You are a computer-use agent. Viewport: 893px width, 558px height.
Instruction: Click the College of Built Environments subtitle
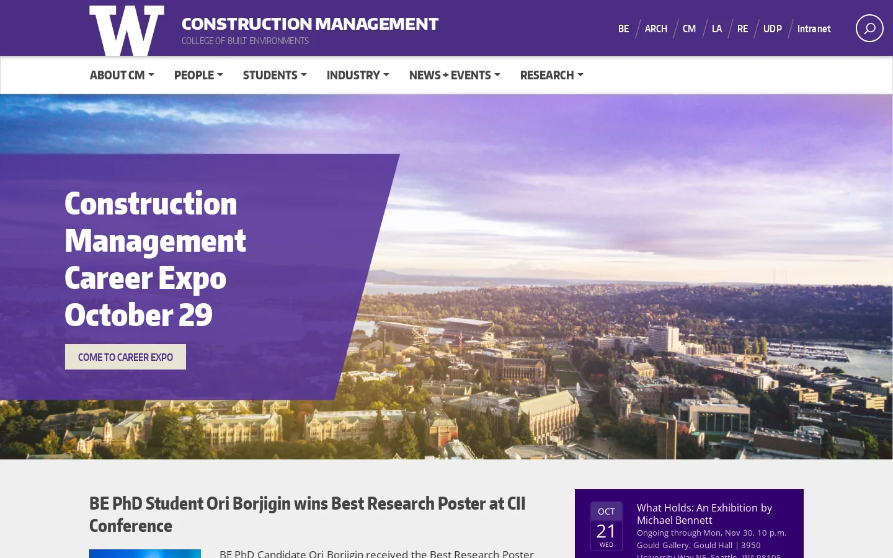(x=245, y=41)
